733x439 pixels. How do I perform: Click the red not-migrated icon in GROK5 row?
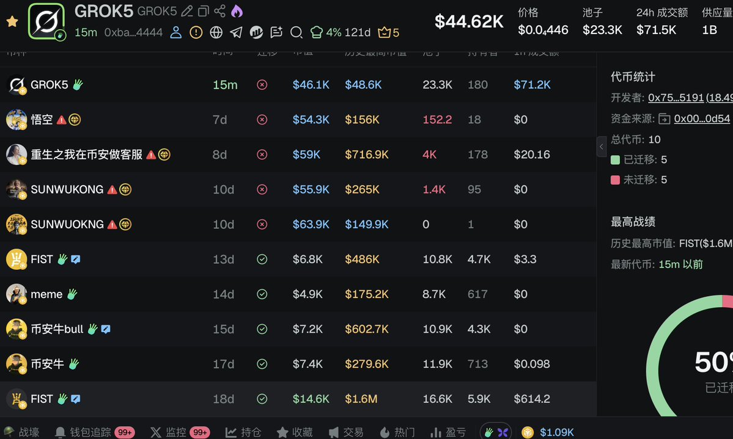[x=262, y=84]
